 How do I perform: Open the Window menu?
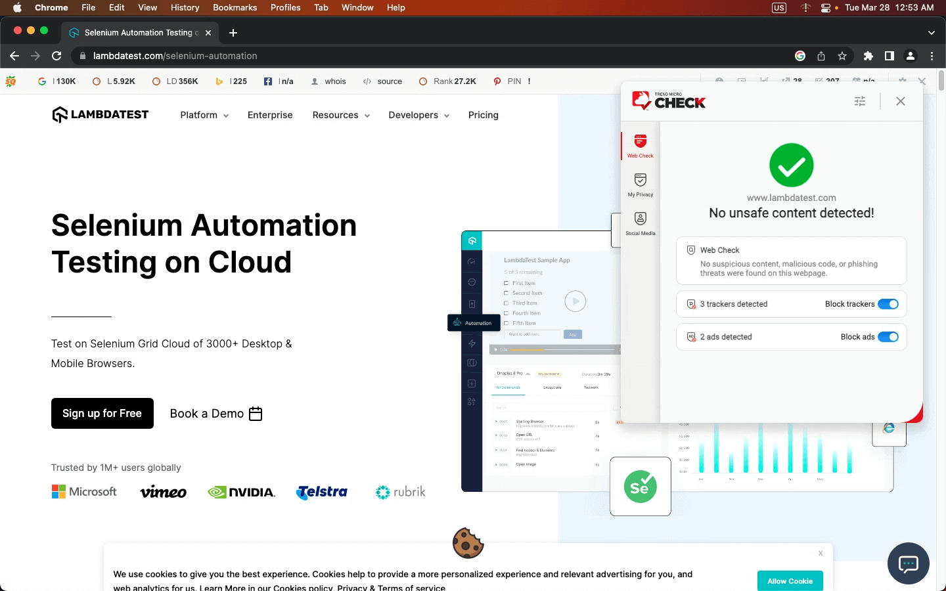pos(357,7)
